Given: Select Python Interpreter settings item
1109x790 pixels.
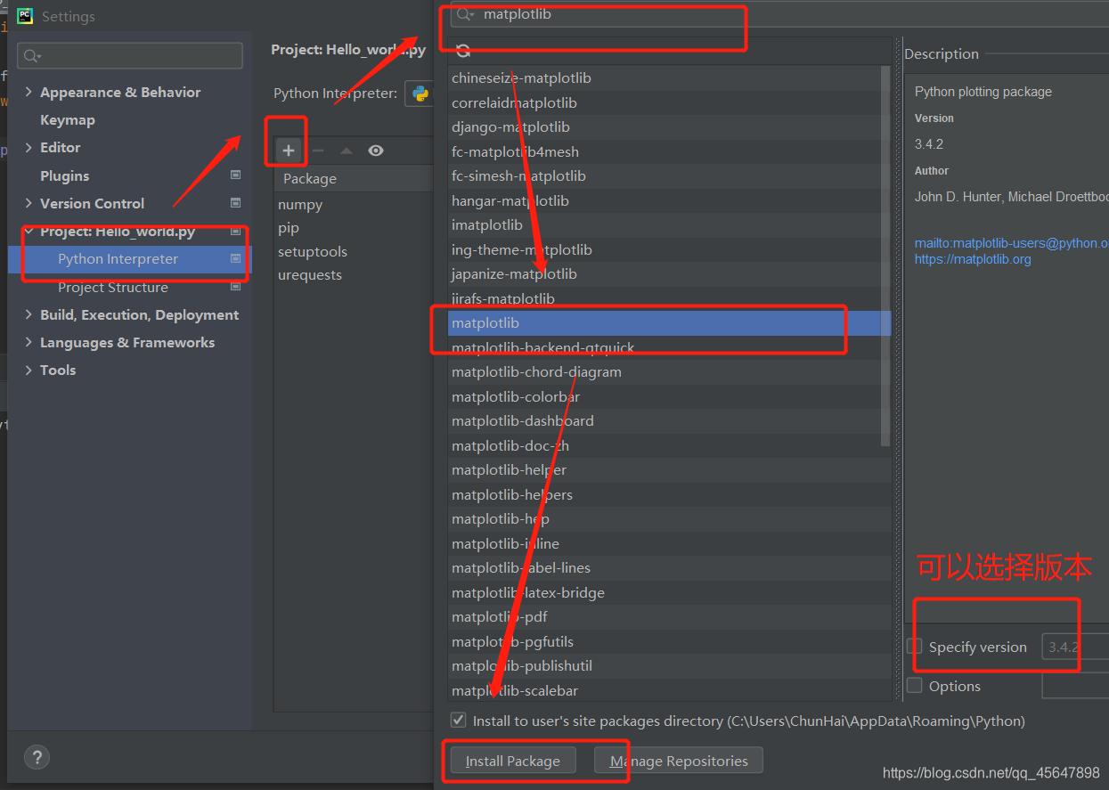Looking at the screenshot, I should click(x=130, y=259).
